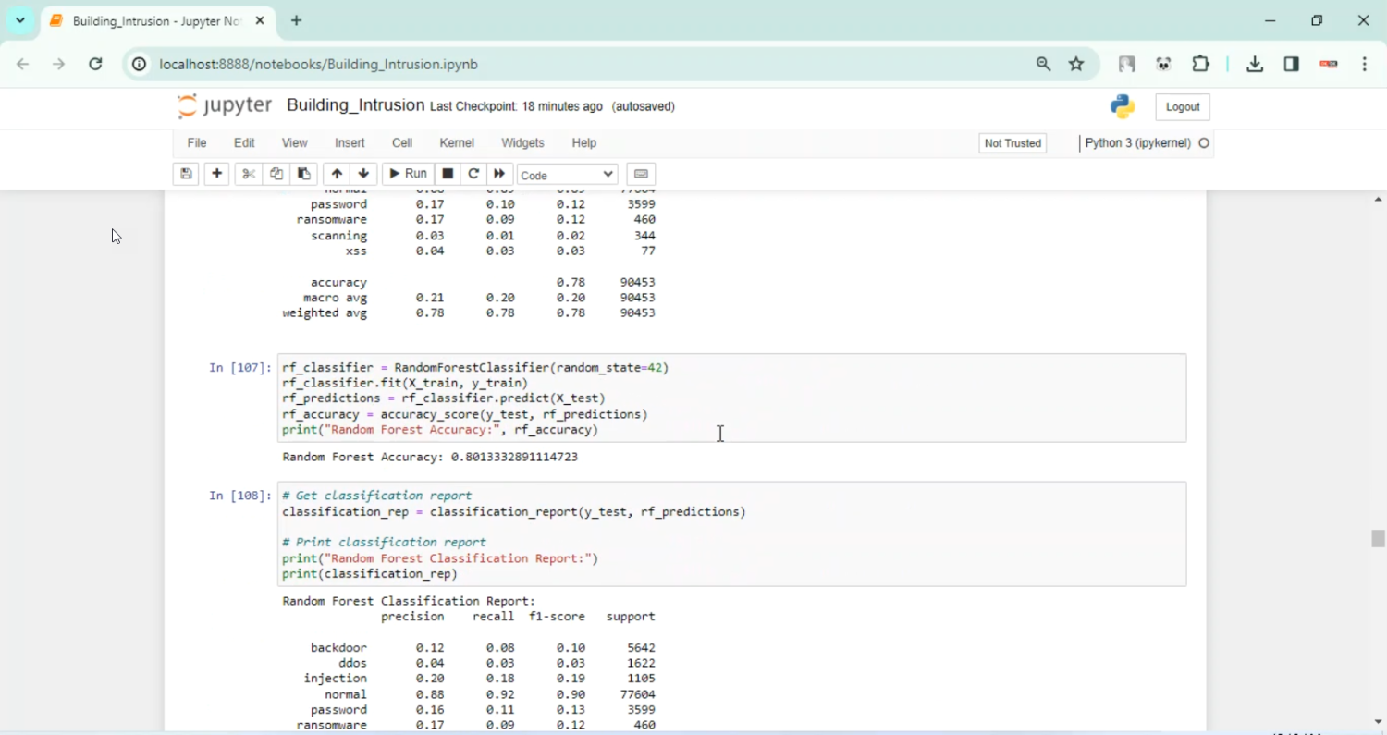The height and width of the screenshot is (735, 1387).
Task: Save the notebook with the floppy disk icon
Action: [x=186, y=174]
